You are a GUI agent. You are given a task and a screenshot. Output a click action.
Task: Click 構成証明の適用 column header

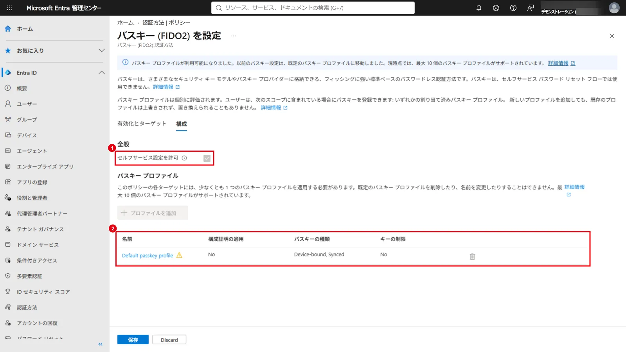tap(226, 239)
